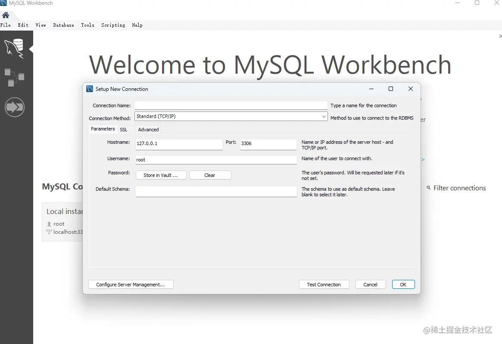Image resolution: width=502 pixels, height=344 pixels.
Task: Focus the Connection Name field
Action: (231, 105)
